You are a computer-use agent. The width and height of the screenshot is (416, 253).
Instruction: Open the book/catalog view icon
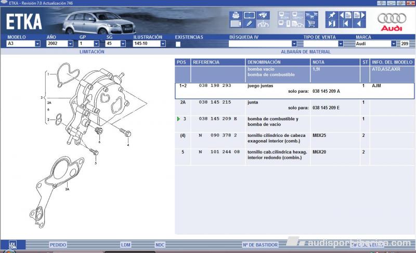250,15
